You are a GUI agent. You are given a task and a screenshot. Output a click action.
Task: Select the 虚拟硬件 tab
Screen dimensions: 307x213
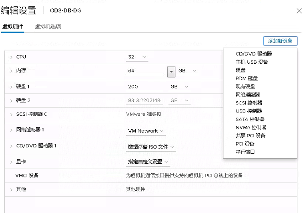13,27
